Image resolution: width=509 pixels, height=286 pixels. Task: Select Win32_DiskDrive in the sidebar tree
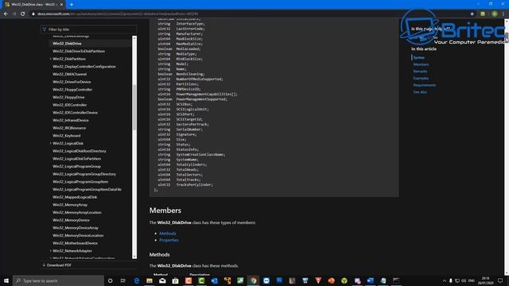(67, 44)
